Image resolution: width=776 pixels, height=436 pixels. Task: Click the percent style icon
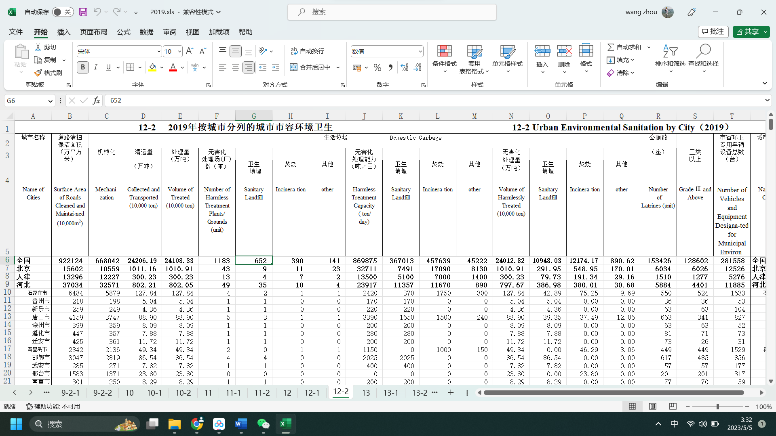377,67
